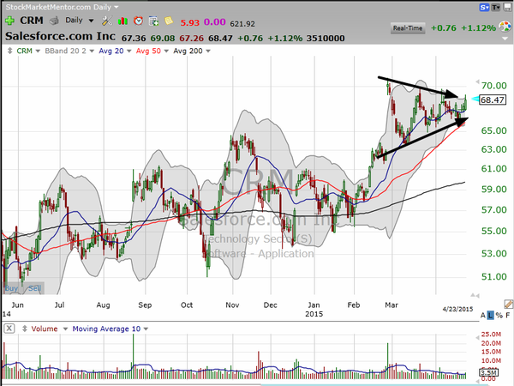Open the blue S dropdown menu
The height and width of the screenshot is (386, 514).
click(x=485, y=7)
